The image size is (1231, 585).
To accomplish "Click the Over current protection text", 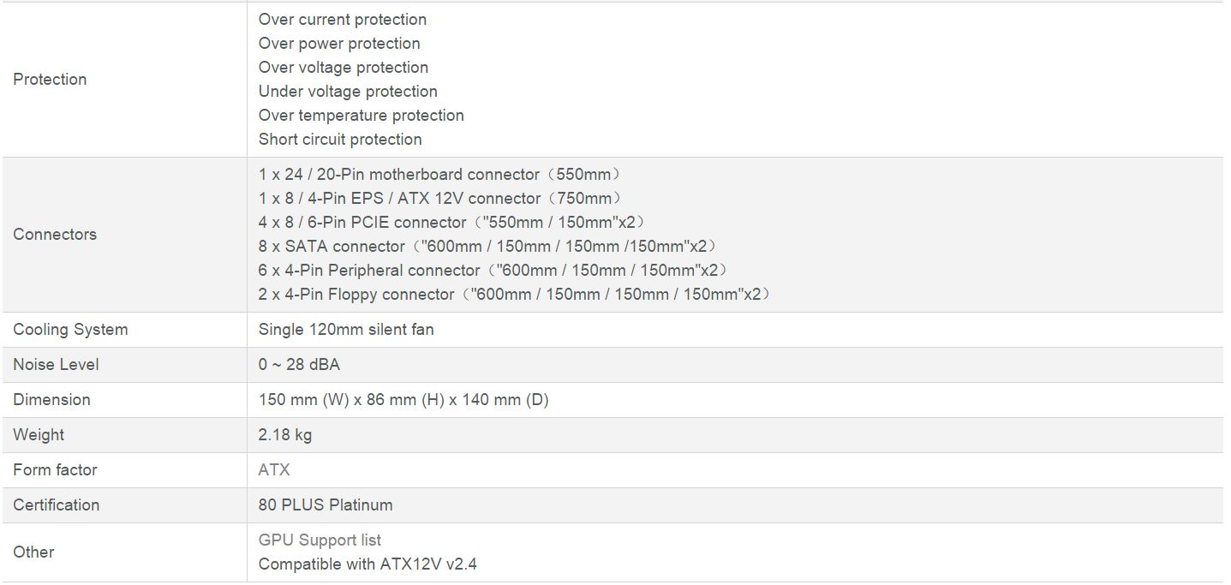I will (x=343, y=20).
